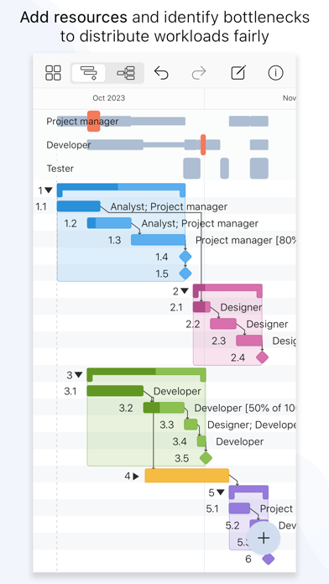Collapse task group 5
Viewport: 329px width, 584px height.
click(221, 493)
